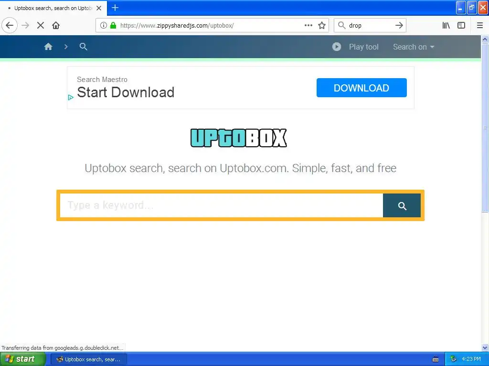This screenshot has height=366, width=489.
Task: Click the browser forward arrow
Action: tap(26, 25)
